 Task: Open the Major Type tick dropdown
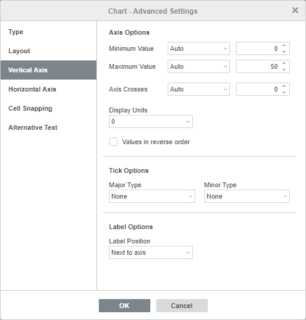152,196
